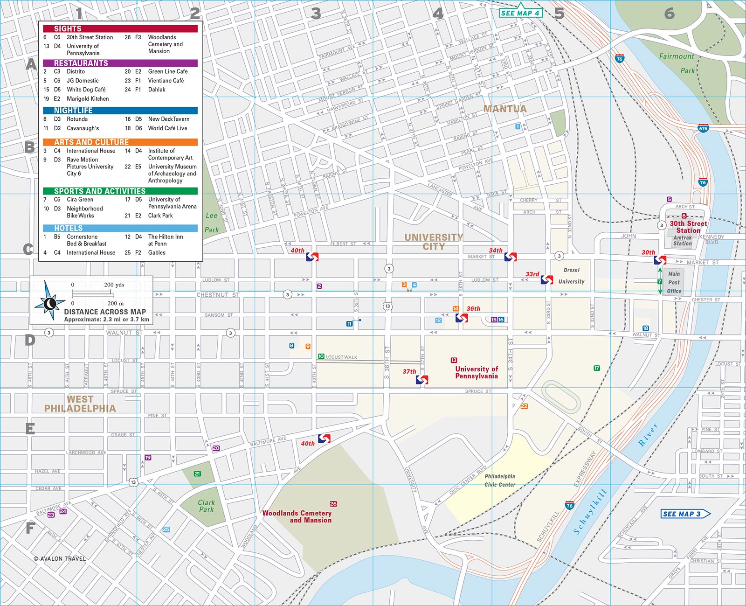The image size is (746, 606).
Task: Select the Institute of Contemporary Art legend entry
Action: pyautogui.click(x=159, y=154)
